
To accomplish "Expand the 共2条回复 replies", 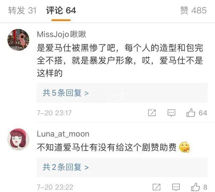I will coord(66,167).
